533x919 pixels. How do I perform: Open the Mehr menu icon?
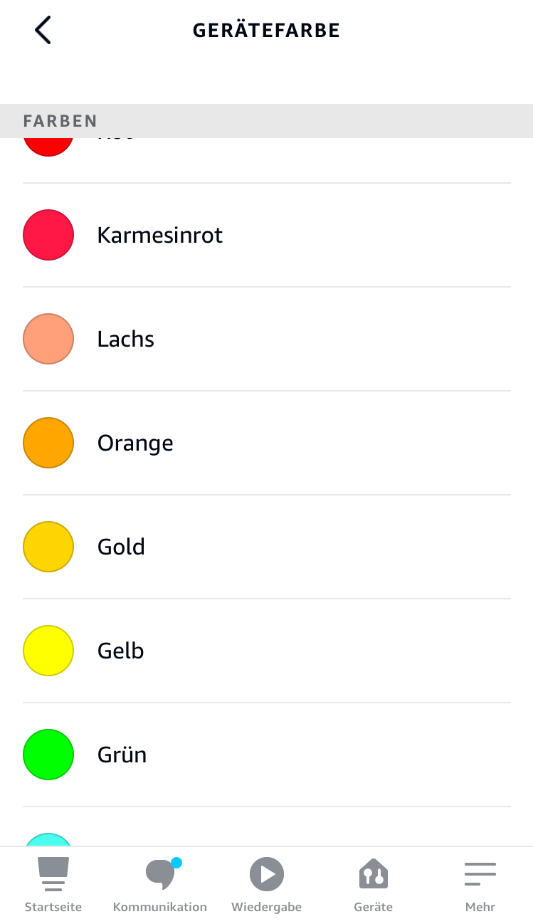[480, 874]
